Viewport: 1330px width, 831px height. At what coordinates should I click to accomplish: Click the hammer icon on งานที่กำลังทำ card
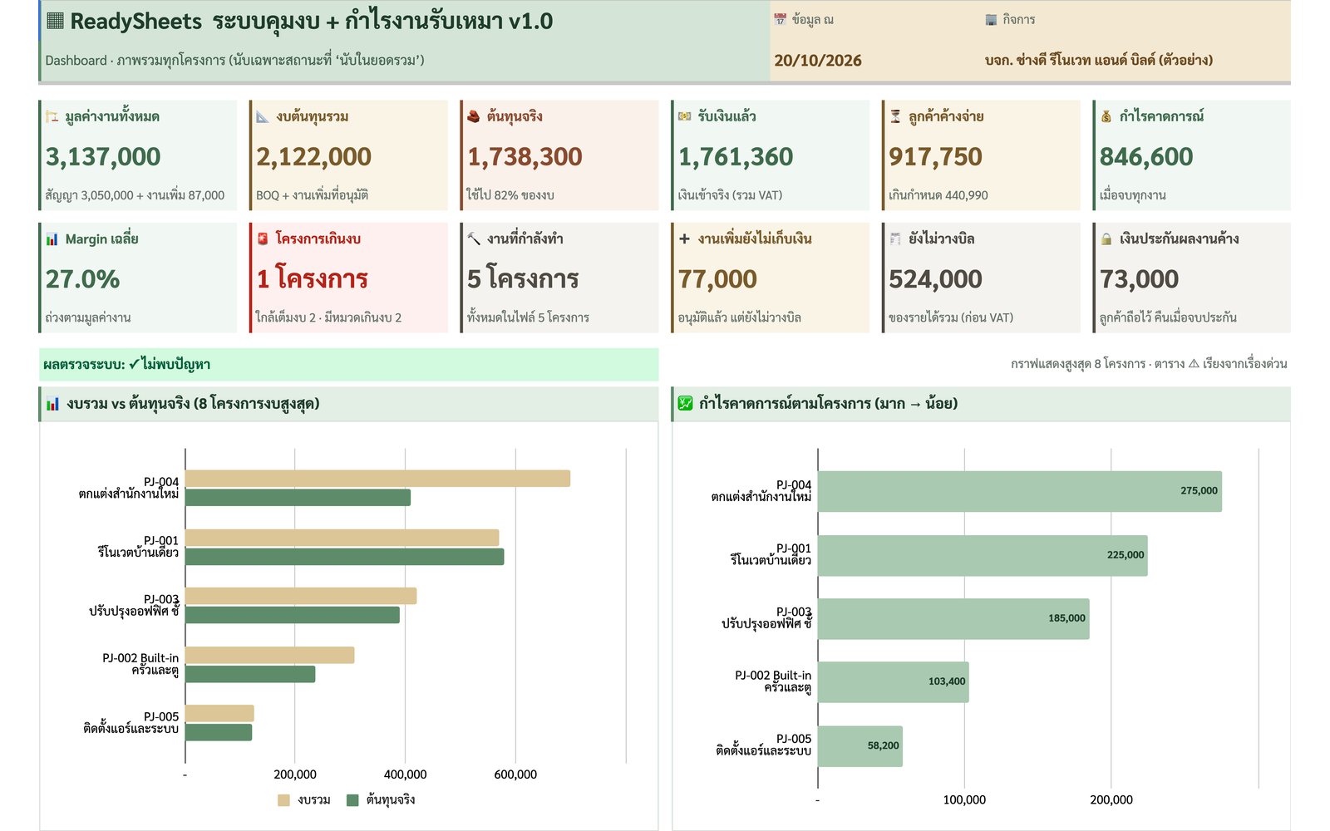(474, 238)
